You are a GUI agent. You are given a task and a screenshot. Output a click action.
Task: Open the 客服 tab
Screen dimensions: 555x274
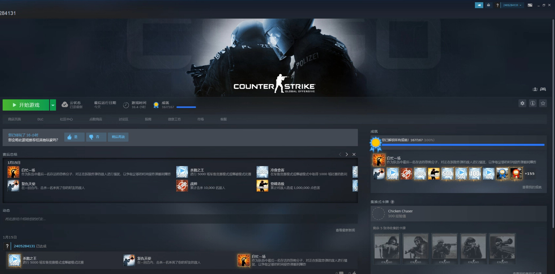coord(224,119)
